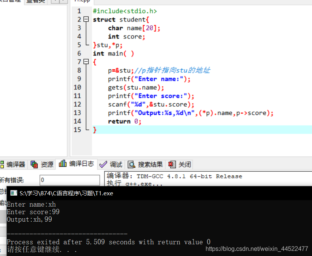The height and width of the screenshot is (256, 312).
Task: Click line number 8 in gutter
Action: tap(79, 70)
